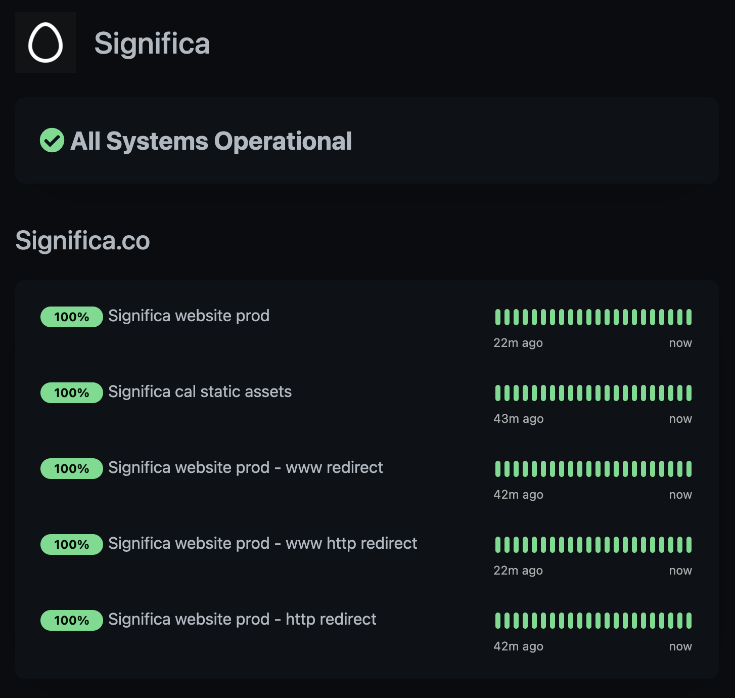This screenshot has width=735, height=698.
Task: Select Significa website prod - www redirect
Action: click(x=245, y=467)
